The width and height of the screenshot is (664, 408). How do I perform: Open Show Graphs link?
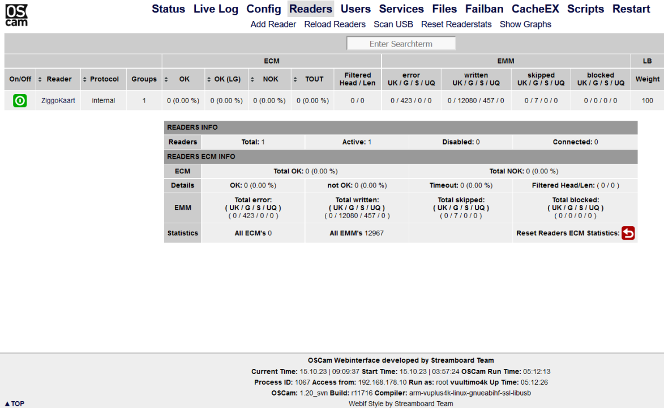click(x=525, y=24)
